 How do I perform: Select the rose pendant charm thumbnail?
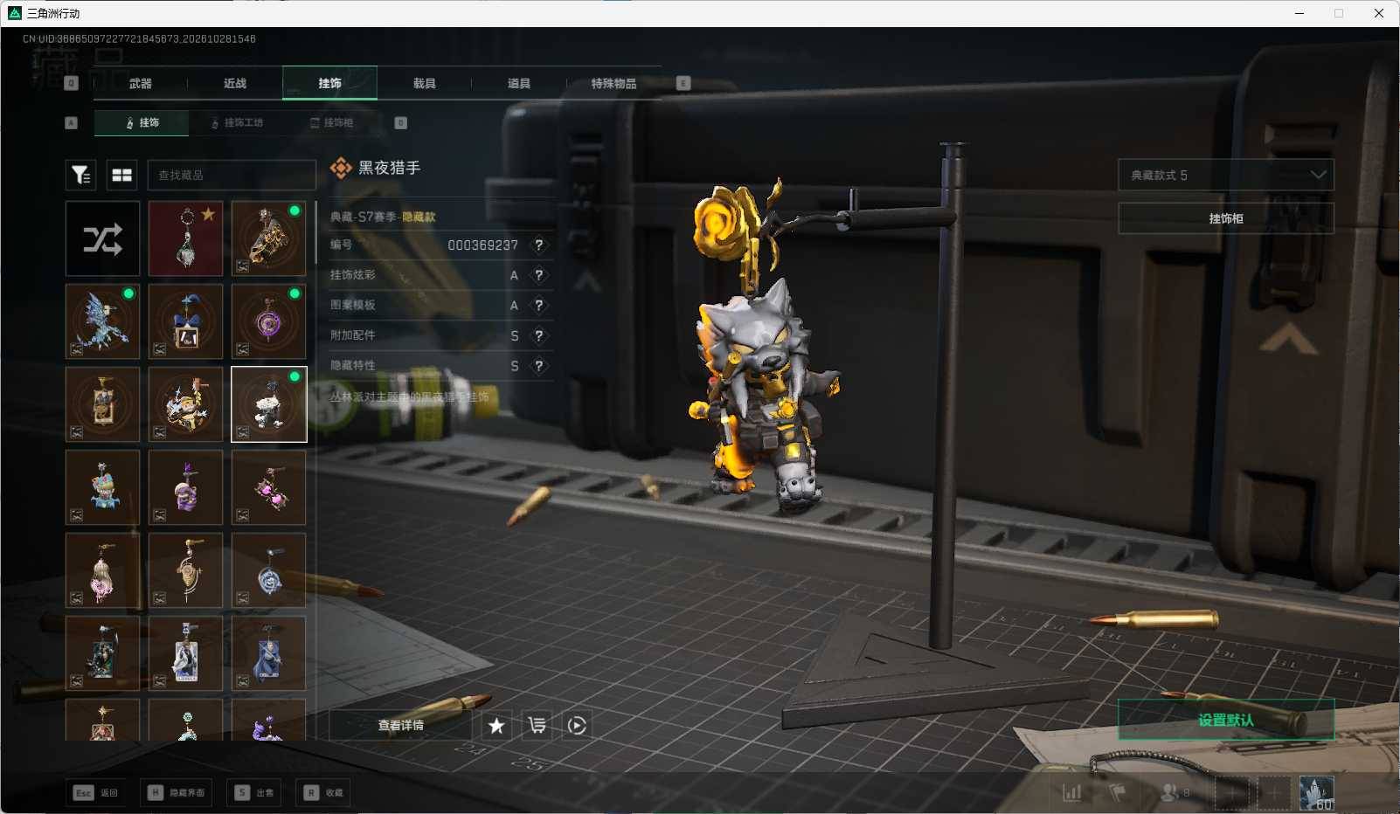pos(268,570)
